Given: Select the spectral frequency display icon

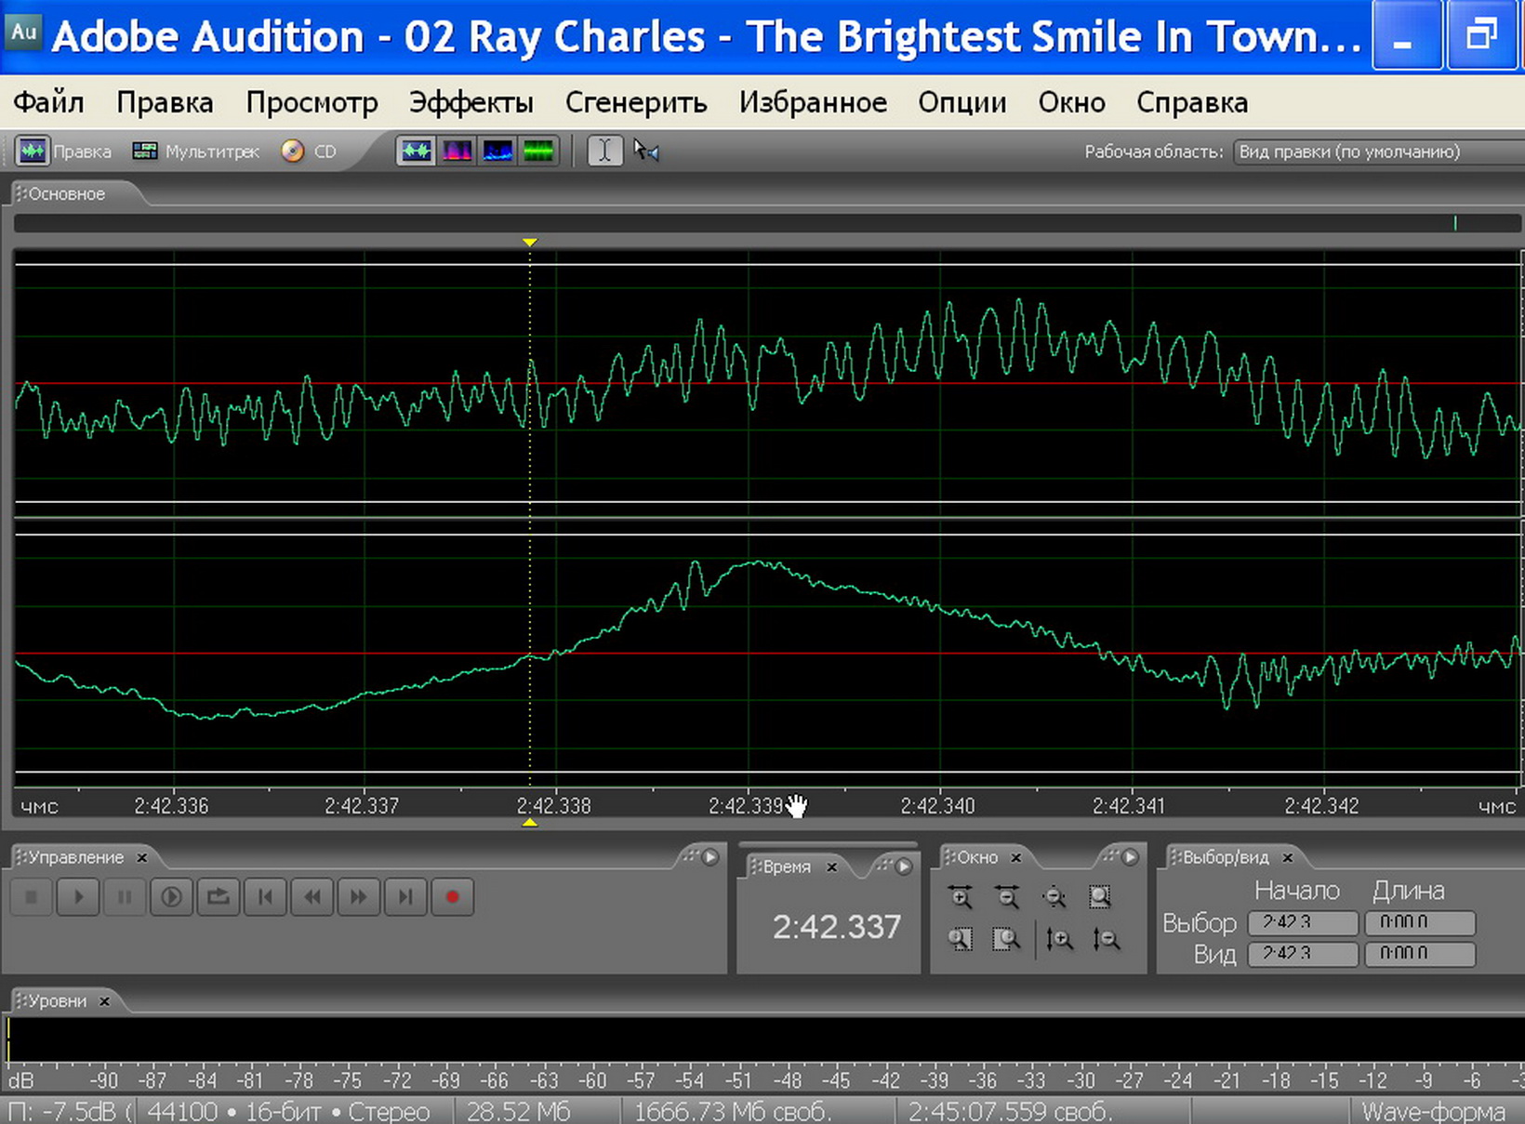Looking at the screenshot, I should coord(457,151).
